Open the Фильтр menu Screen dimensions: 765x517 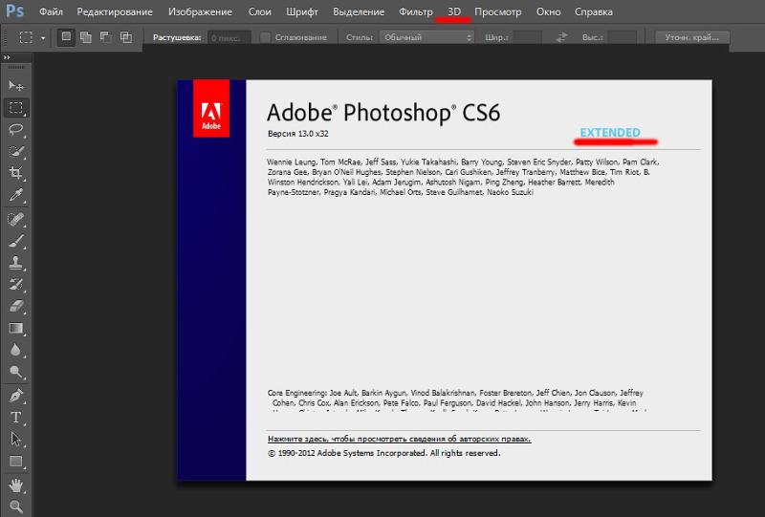pyautogui.click(x=416, y=11)
